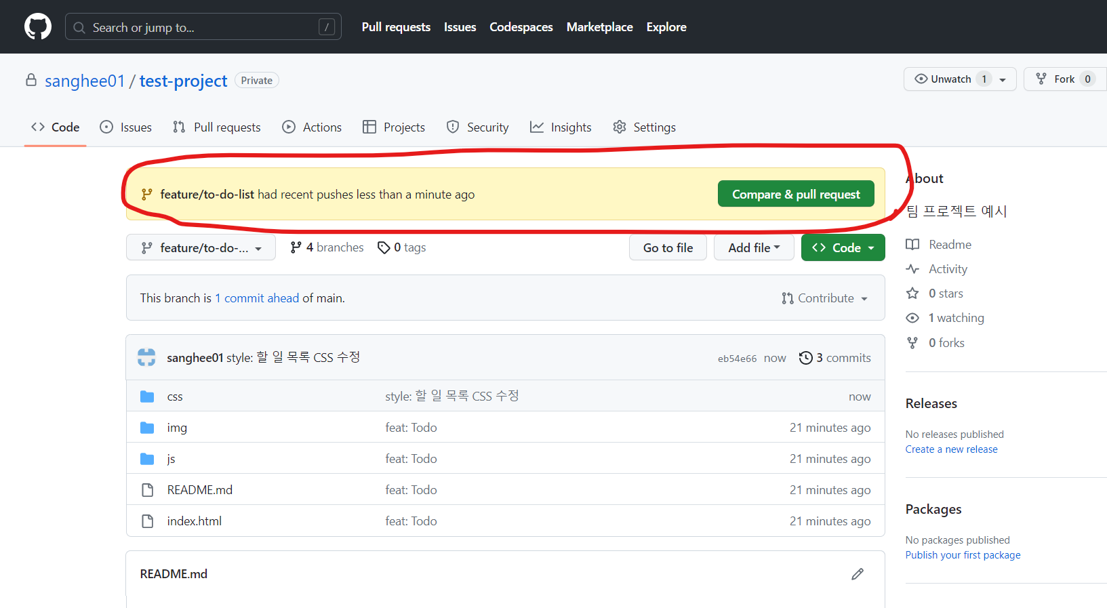Click the Go to file button
The image size is (1107, 608).
click(x=668, y=247)
